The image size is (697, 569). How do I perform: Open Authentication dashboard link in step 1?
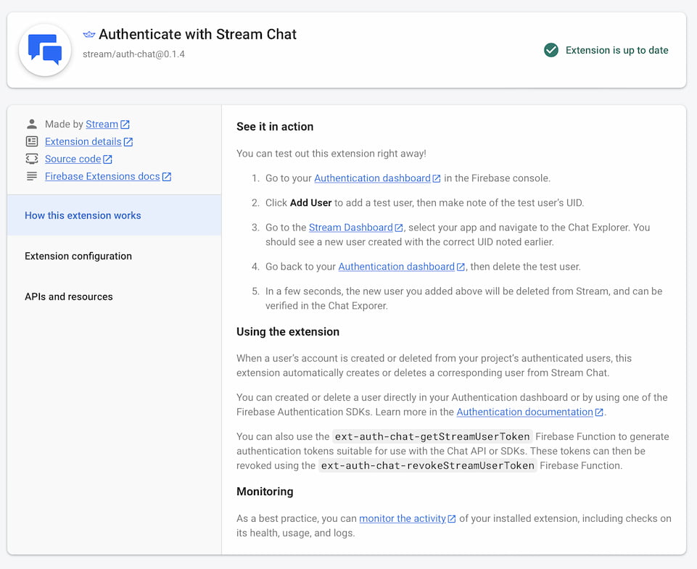coord(373,178)
